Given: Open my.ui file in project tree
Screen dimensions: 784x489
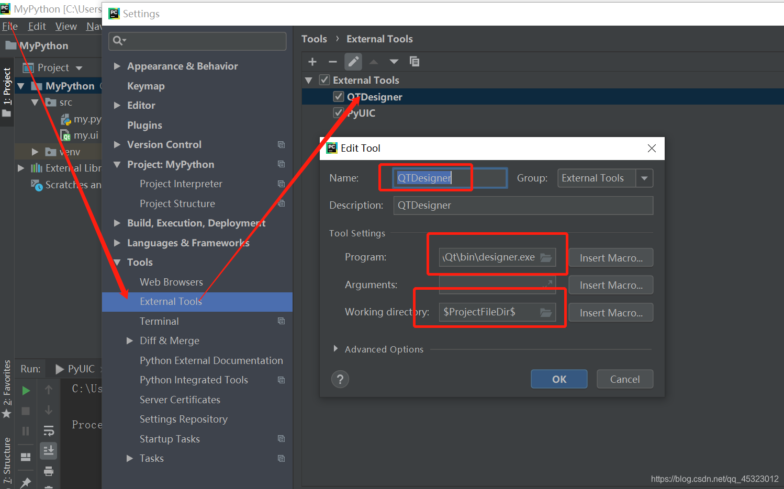Looking at the screenshot, I should [80, 135].
